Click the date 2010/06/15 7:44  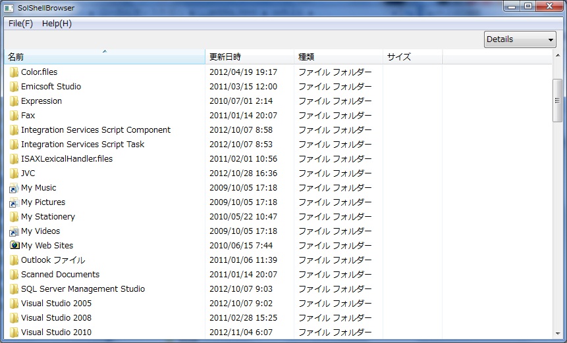(241, 246)
